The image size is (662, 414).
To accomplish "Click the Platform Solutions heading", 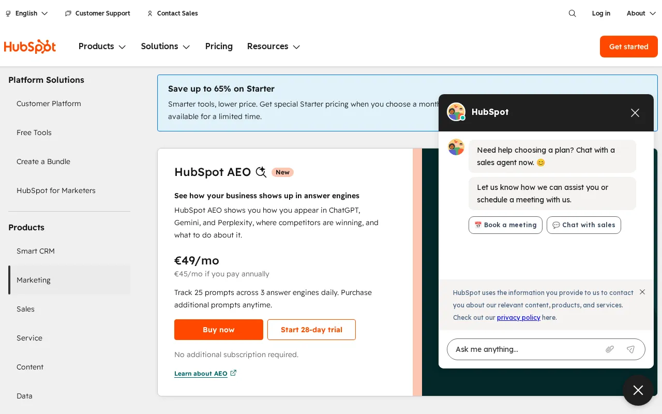I will pyautogui.click(x=46, y=80).
